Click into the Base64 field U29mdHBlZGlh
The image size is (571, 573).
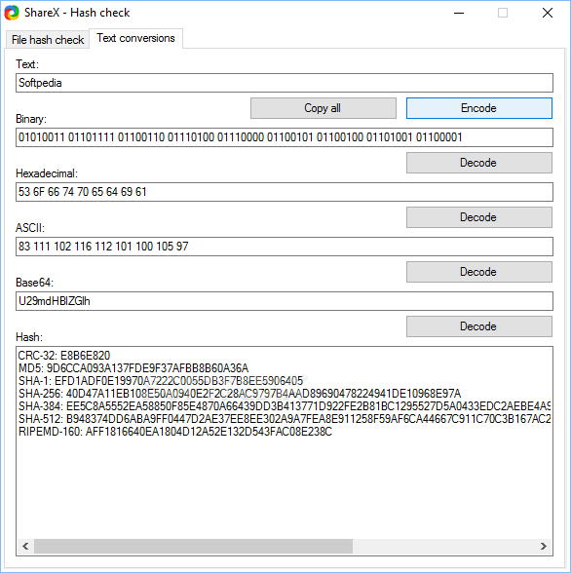point(285,301)
